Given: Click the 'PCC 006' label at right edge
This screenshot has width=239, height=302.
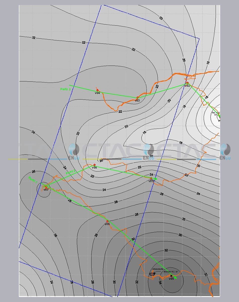Looking at the screenshot, I should coord(216,114).
